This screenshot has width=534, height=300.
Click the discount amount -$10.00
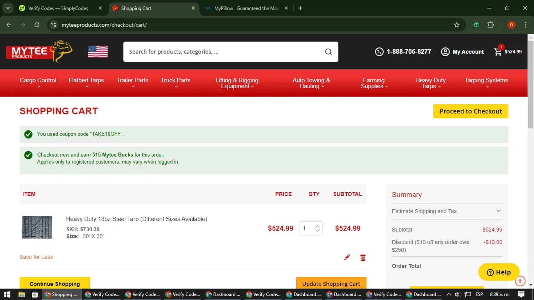(493, 242)
